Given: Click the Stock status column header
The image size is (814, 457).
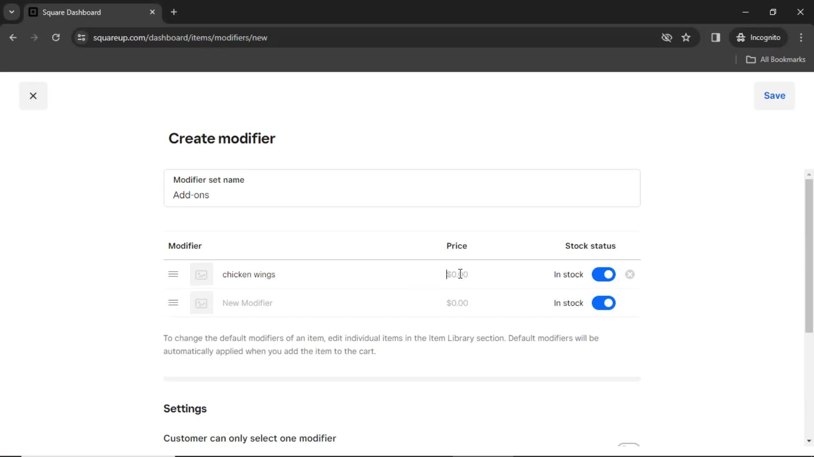Looking at the screenshot, I should (x=590, y=246).
